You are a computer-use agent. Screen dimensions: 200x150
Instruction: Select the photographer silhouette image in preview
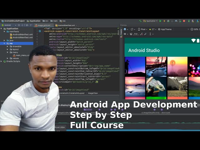(135, 67)
